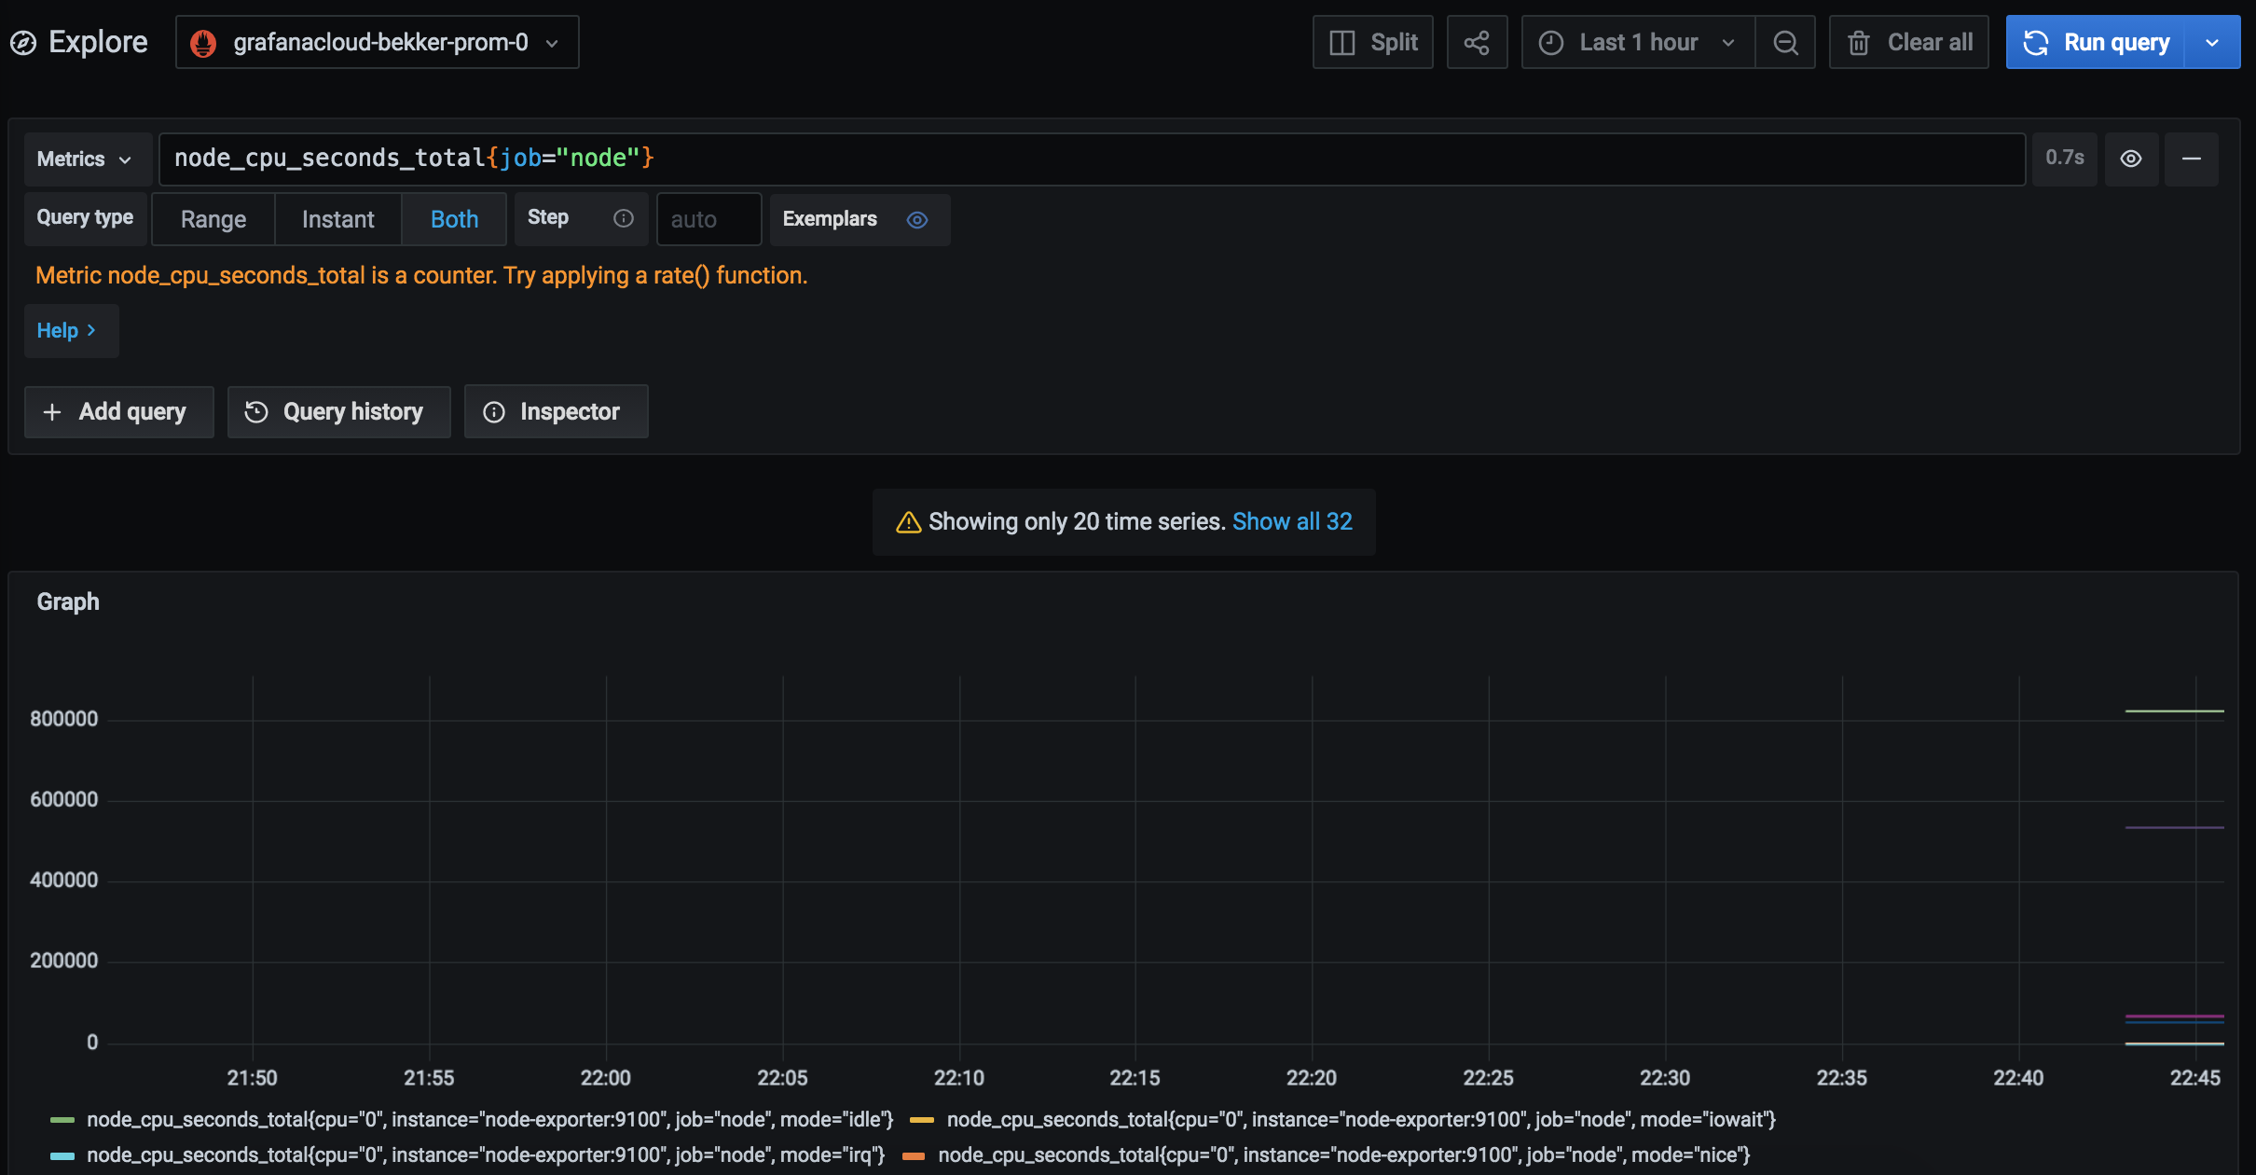The height and width of the screenshot is (1175, 2256).
Task: Click the Clear all trash button
Action: pyautogui.click(x=1909, y=42)
